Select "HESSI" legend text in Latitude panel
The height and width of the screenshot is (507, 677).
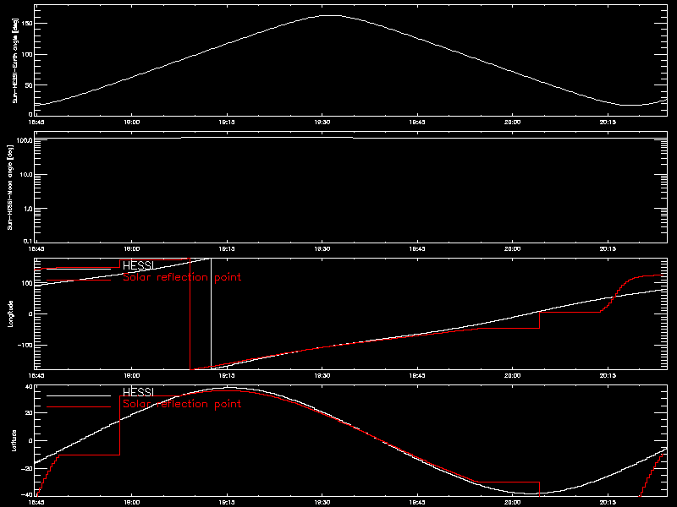(138, 392)
